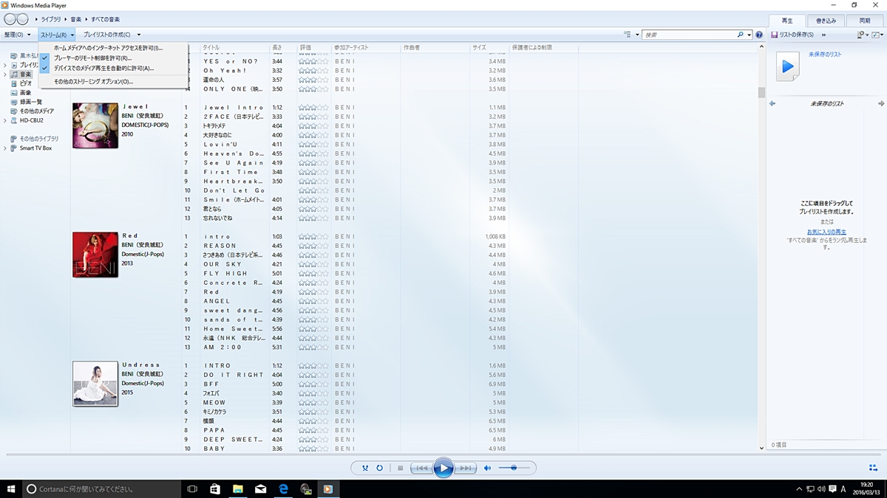The width and height of the screenshot is (887, 498).
Task: Select ビデオ in the navigation tree
Action: 25,83
